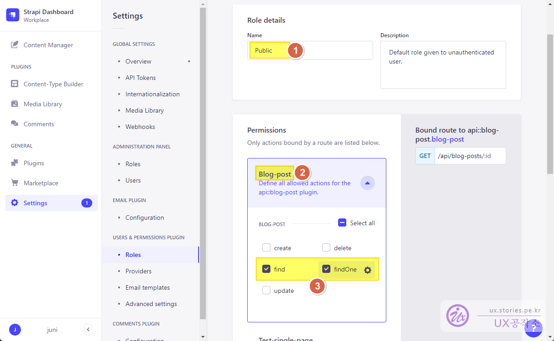
Task: Click the Settings notification badge
Action: coord(87,203)
